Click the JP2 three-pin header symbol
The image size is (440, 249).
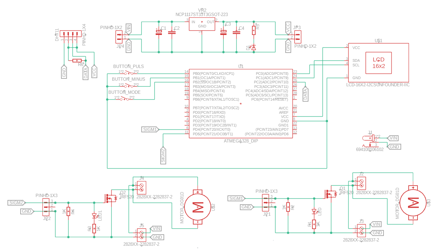[x=46, y=207]
